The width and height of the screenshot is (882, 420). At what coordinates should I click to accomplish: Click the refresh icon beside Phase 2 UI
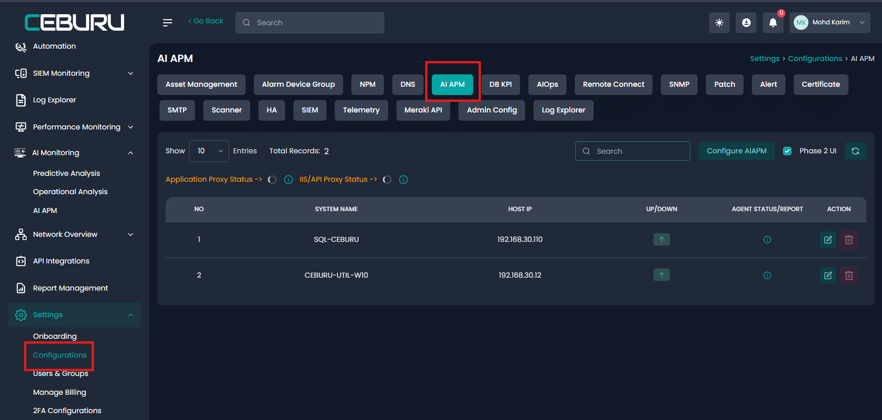[x=855, y=151]
